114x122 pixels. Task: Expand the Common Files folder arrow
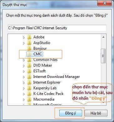[24, 60]
